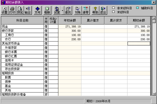This screenshot has height=104, width=157.
Task: Select the 农行 sub-account
Action: [x=23, y=39]
